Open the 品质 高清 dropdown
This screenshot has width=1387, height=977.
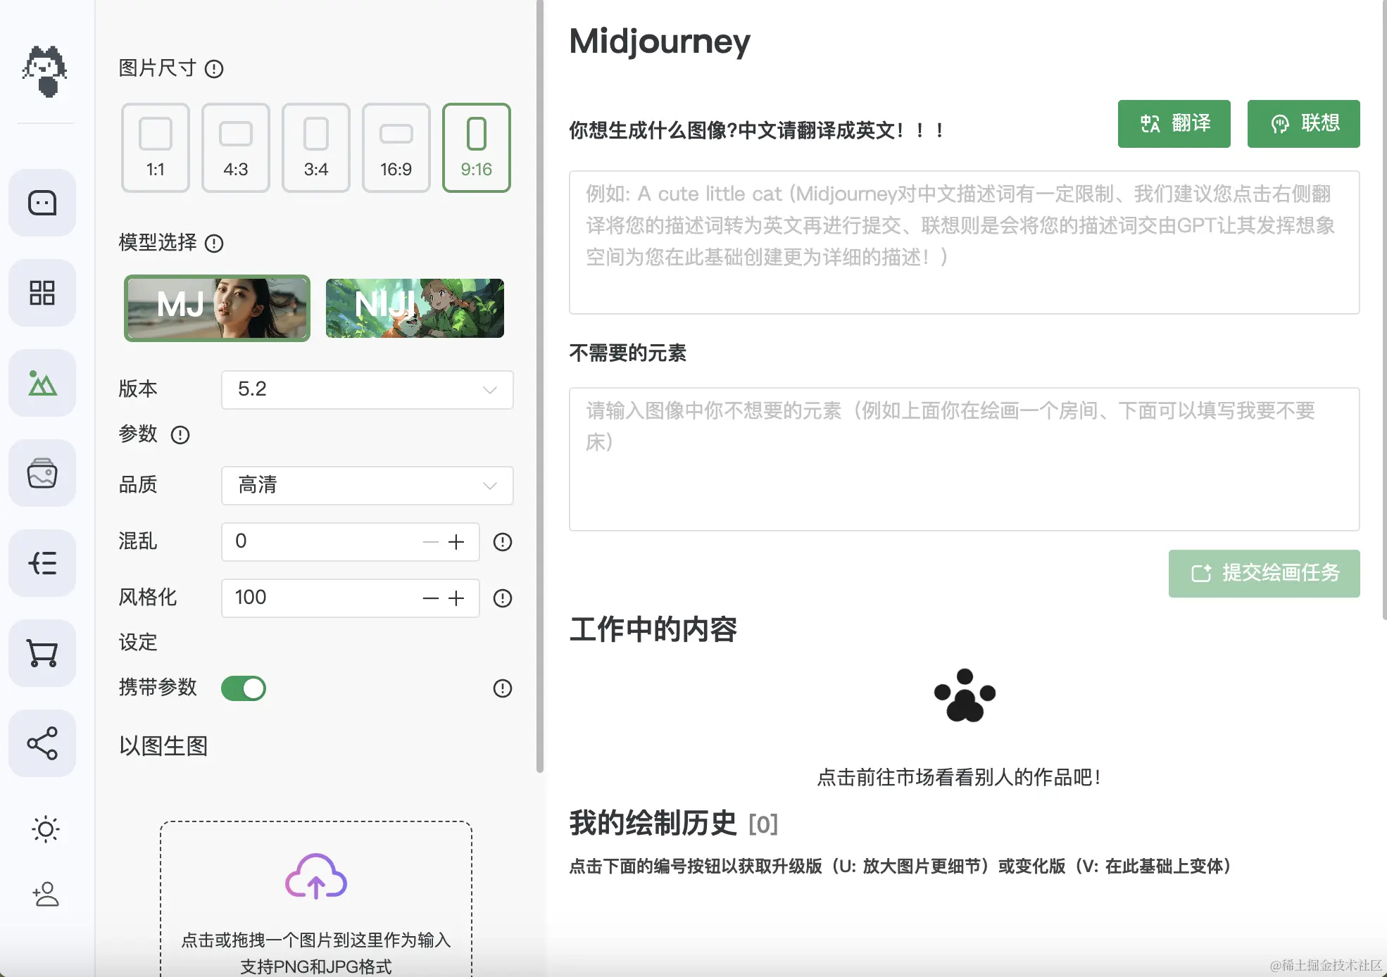tap(368, 486)
